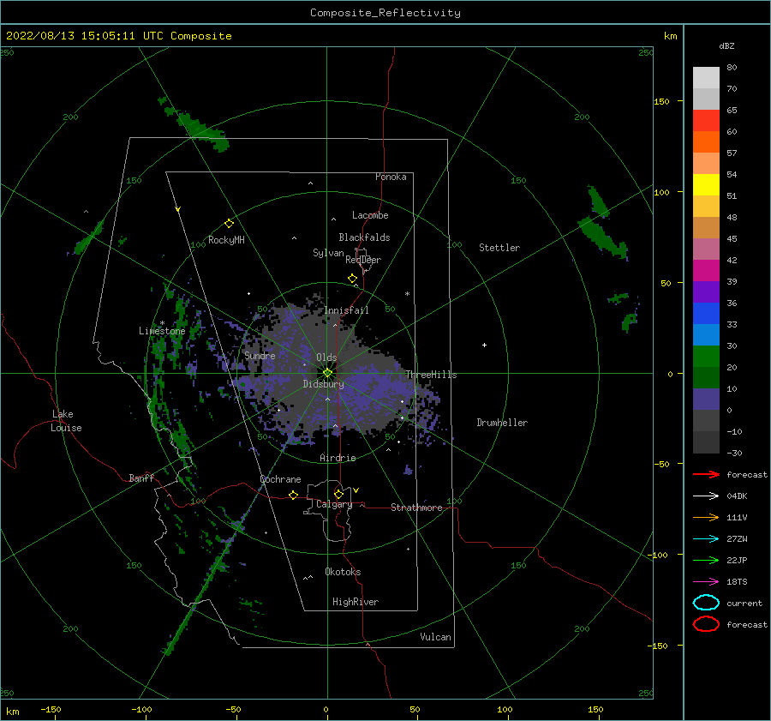Click the HighRiver city label
Image resolution: width=771 pixels, height=721 pixels.
click(x=355, y=602)
